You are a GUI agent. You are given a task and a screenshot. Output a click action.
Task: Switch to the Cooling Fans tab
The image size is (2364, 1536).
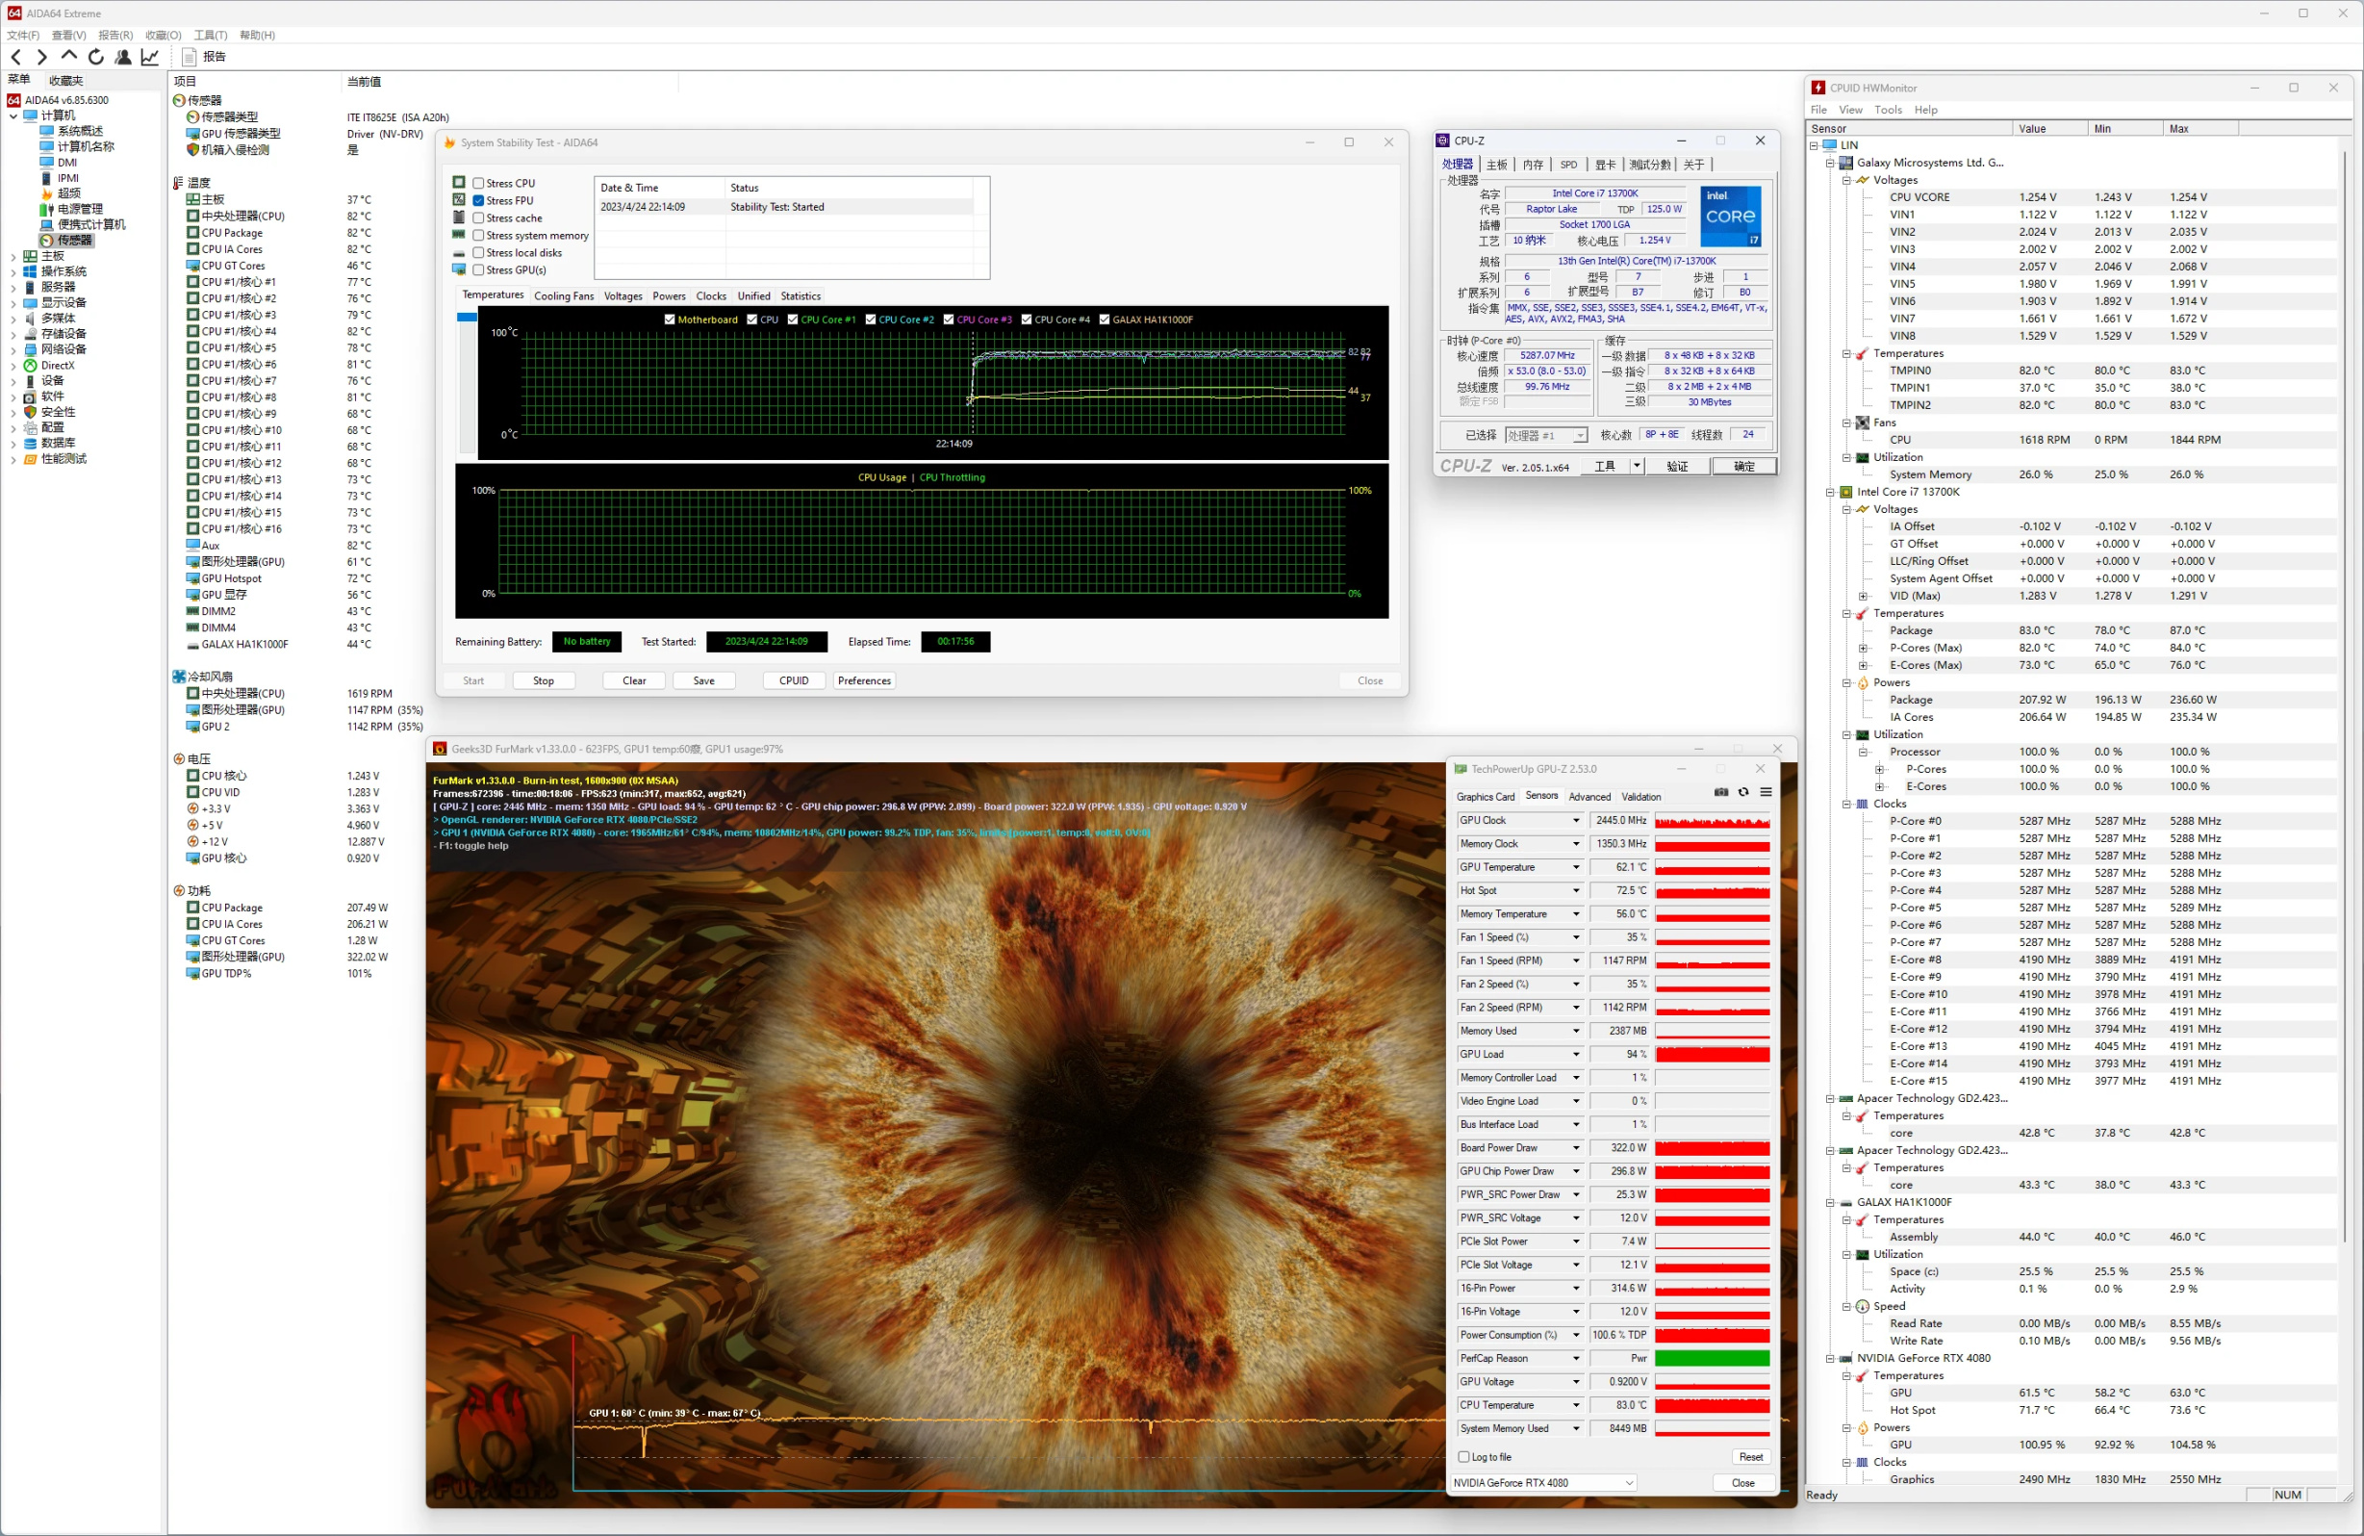[x=563, y=296]
